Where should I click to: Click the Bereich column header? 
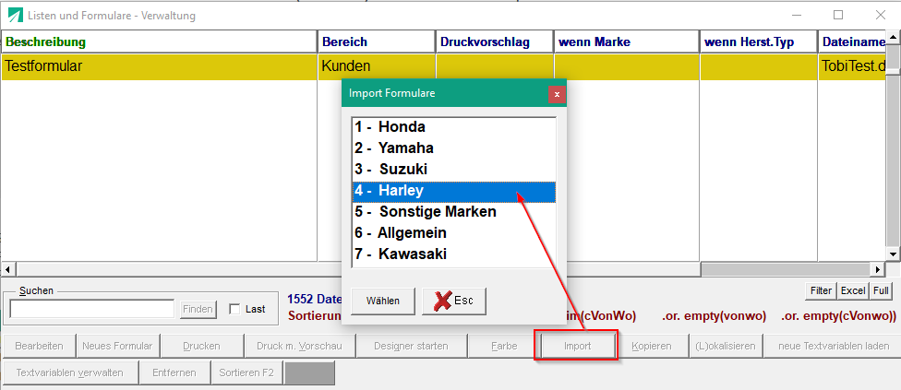377,41
